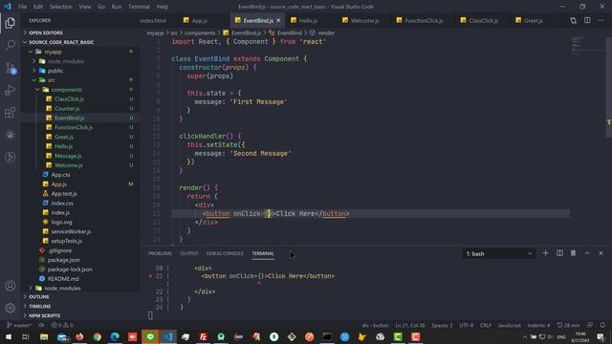The height and width of the screenshot is (344, 612).
Task: Open Message.js in the explorer
Action: [68, 156]
